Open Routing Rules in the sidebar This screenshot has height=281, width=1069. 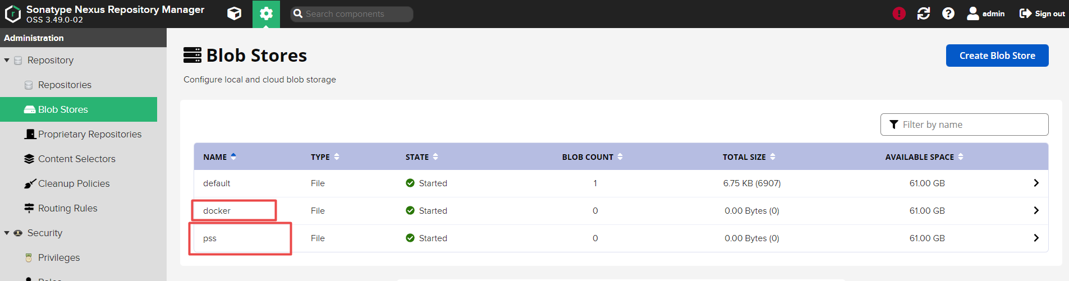click(x=67, y=208)
